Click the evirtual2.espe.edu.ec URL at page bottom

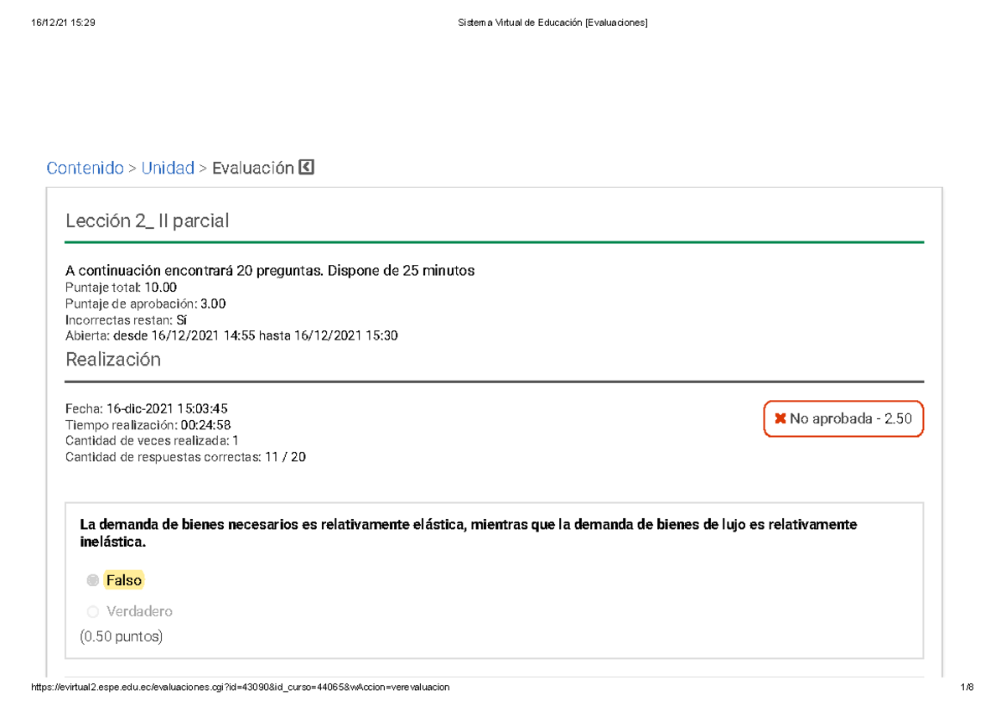coord(240,687)
